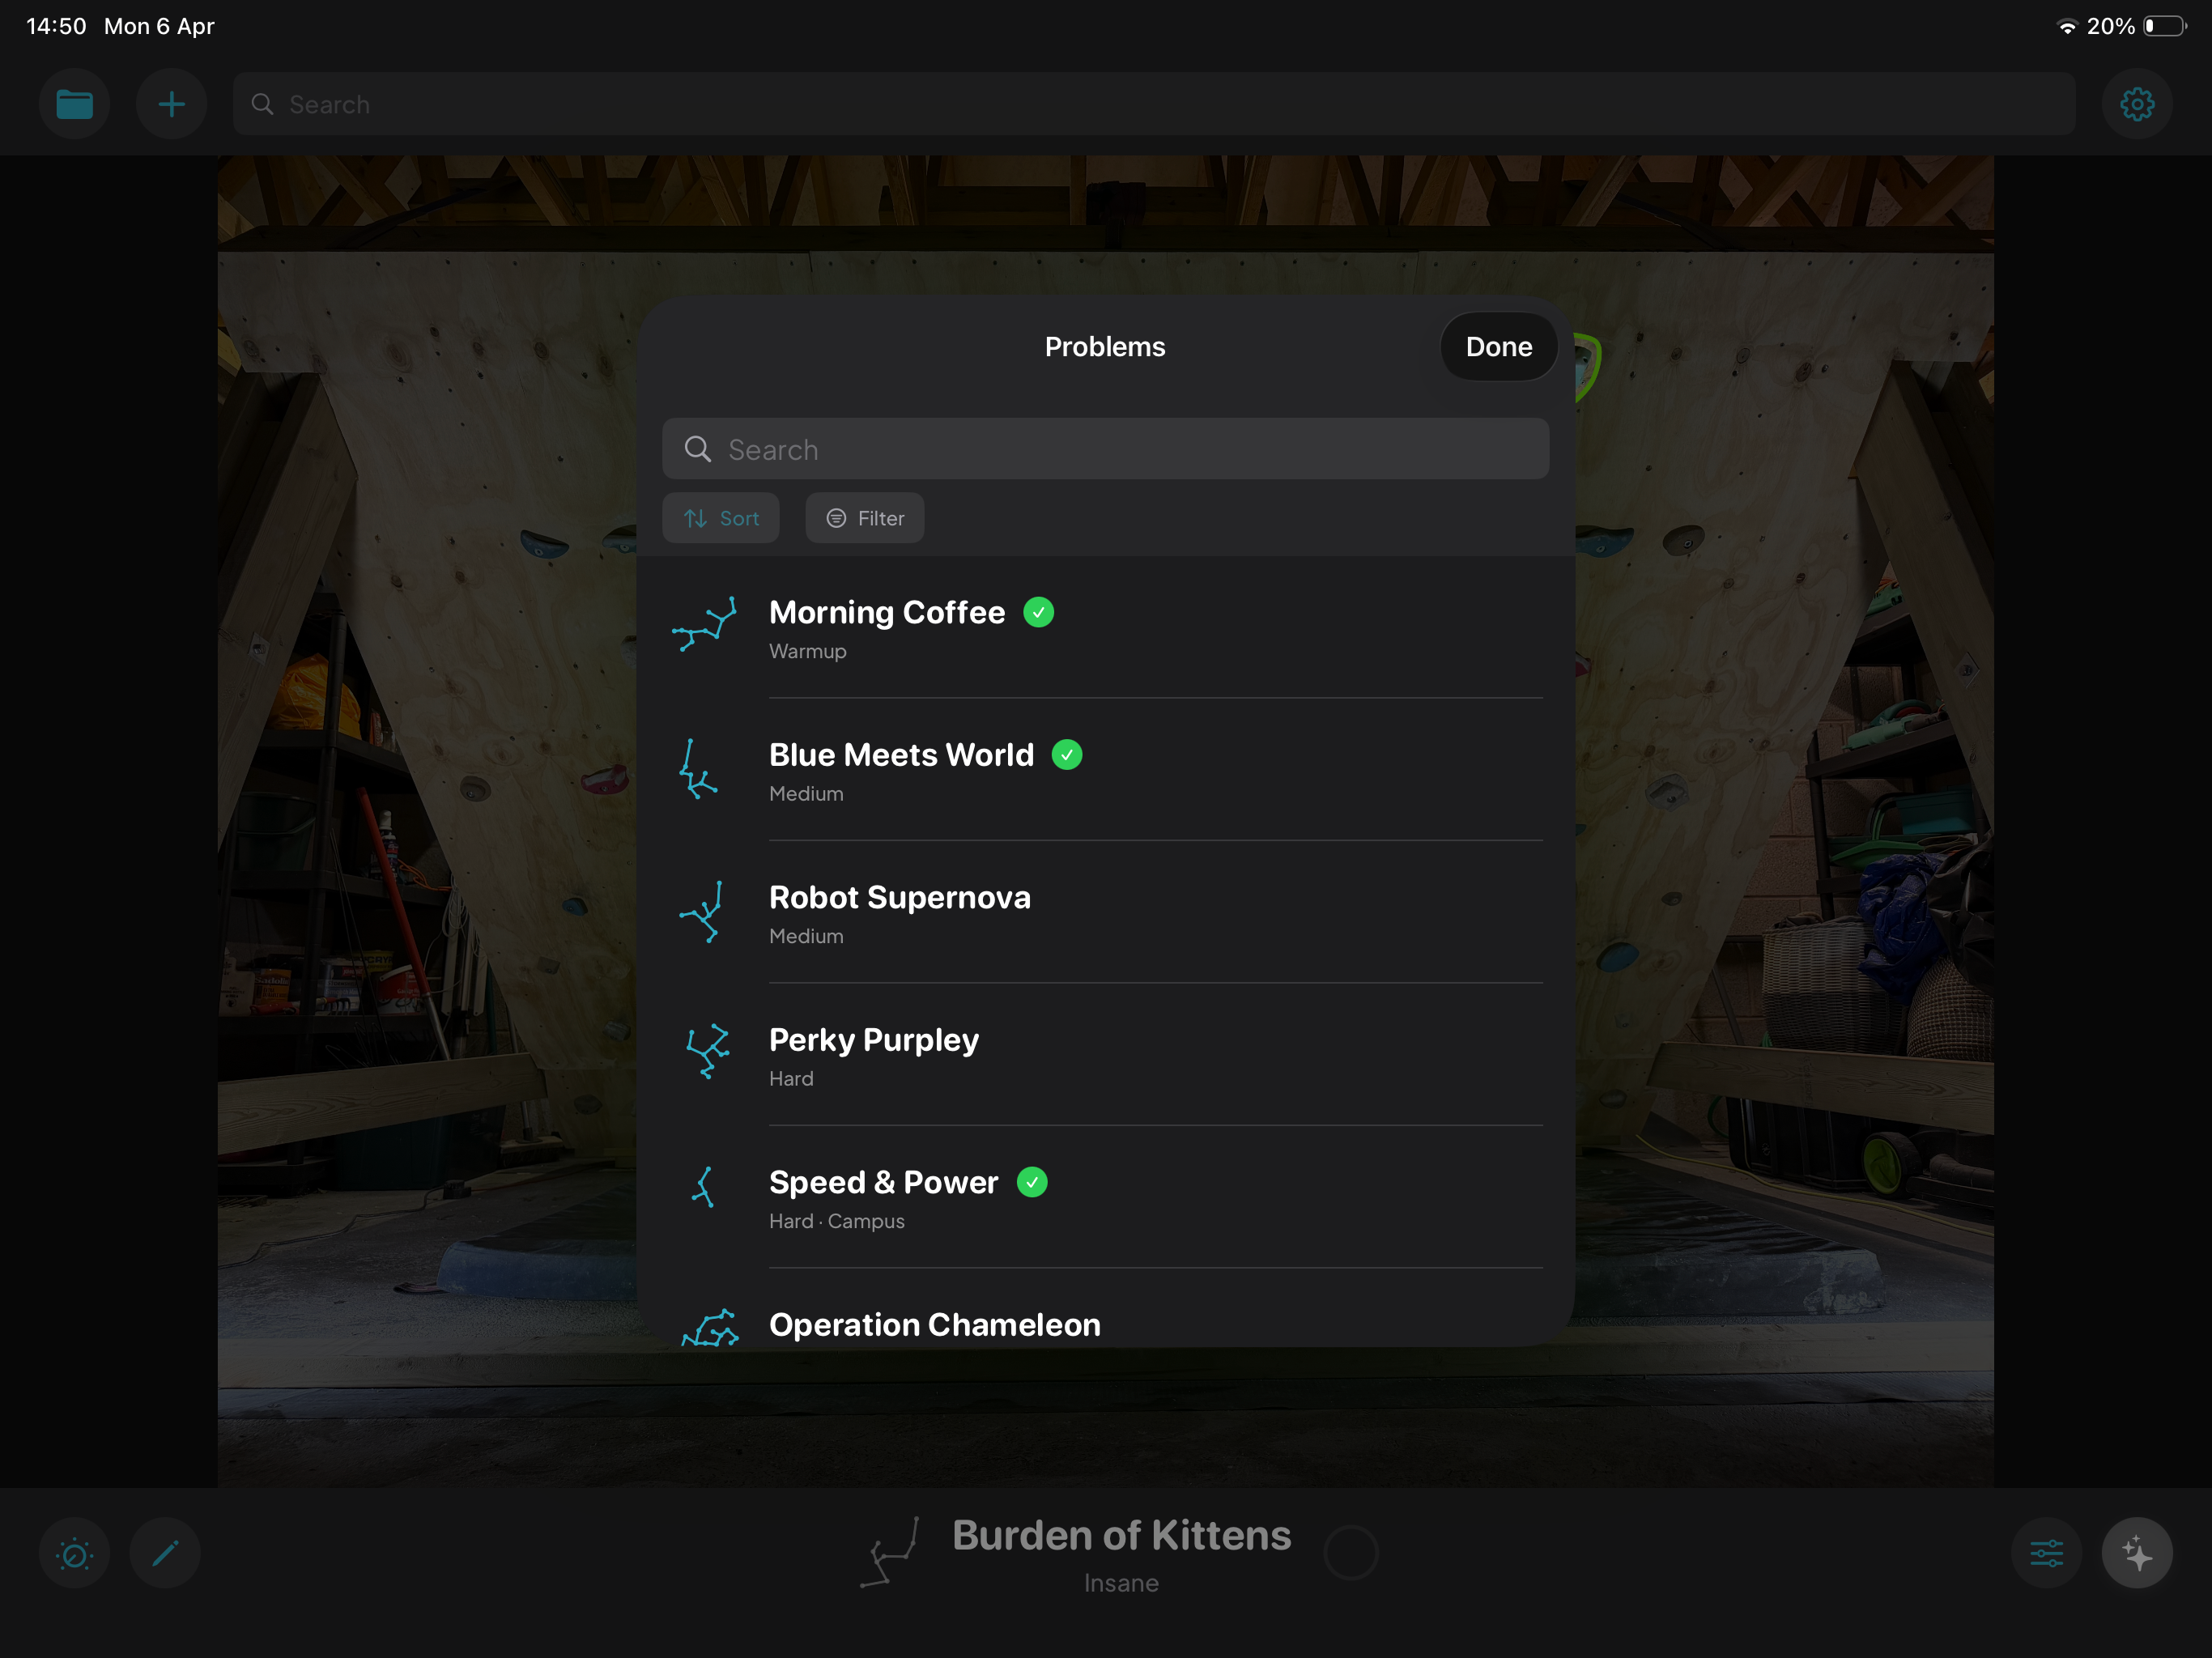The width and height of the screenshot is (2212, 1658).
Task: Open the Filter options
Action: coord(865,518)
